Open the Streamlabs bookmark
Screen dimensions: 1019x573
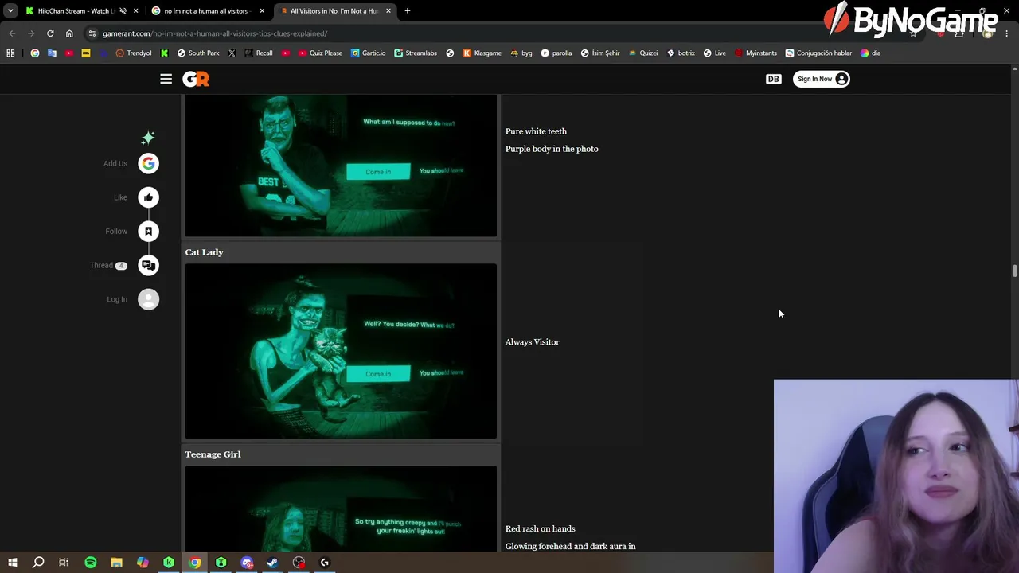click(416, 53)
